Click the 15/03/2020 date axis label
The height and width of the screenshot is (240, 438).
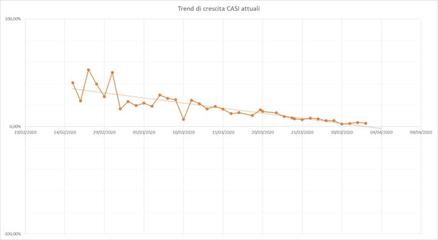pos(223,133)
